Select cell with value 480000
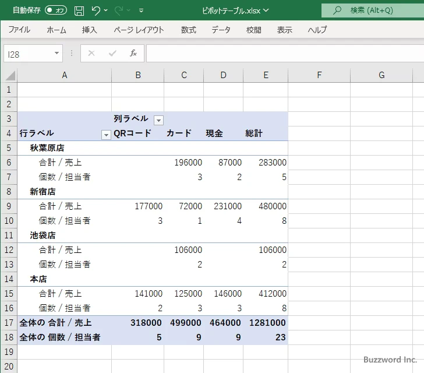Image resolution: width=424 pixels, height=373 pixels. click(266, 206)
